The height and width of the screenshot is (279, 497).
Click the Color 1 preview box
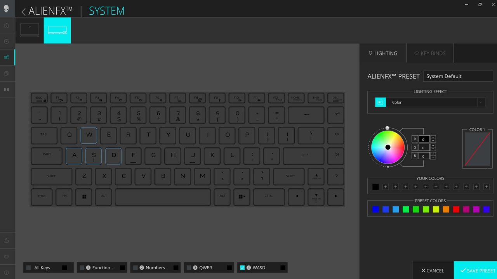point(477,149)
